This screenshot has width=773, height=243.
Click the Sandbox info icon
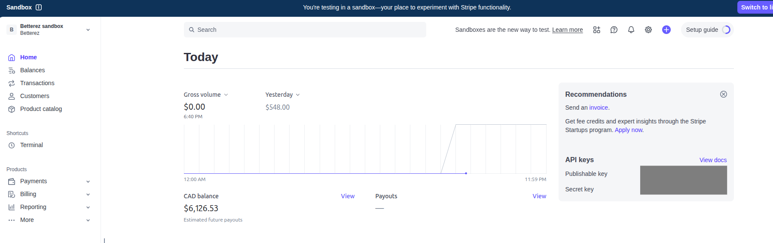click(x=39, y=7)
